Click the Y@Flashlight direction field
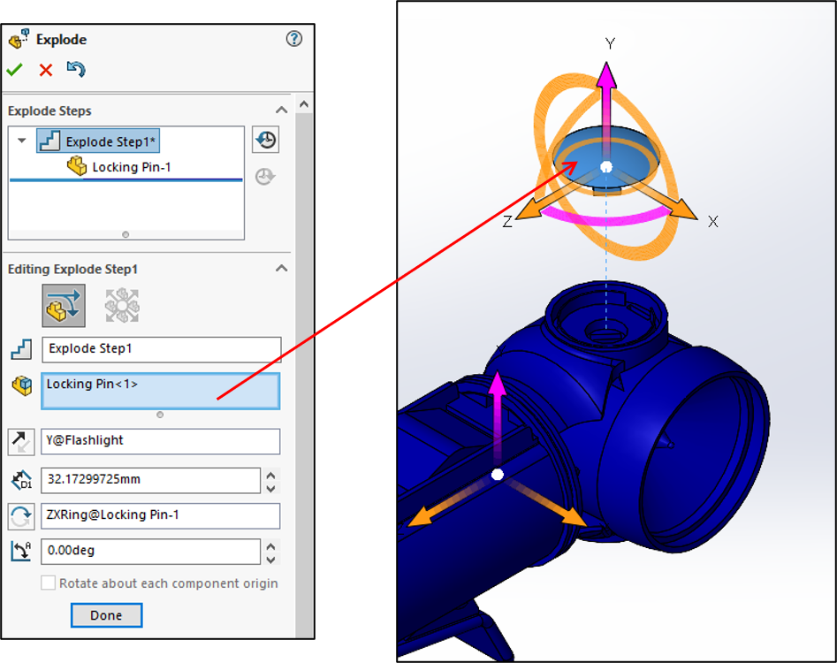This screenshot has height=663, width=837. click(x=159, y=441)
